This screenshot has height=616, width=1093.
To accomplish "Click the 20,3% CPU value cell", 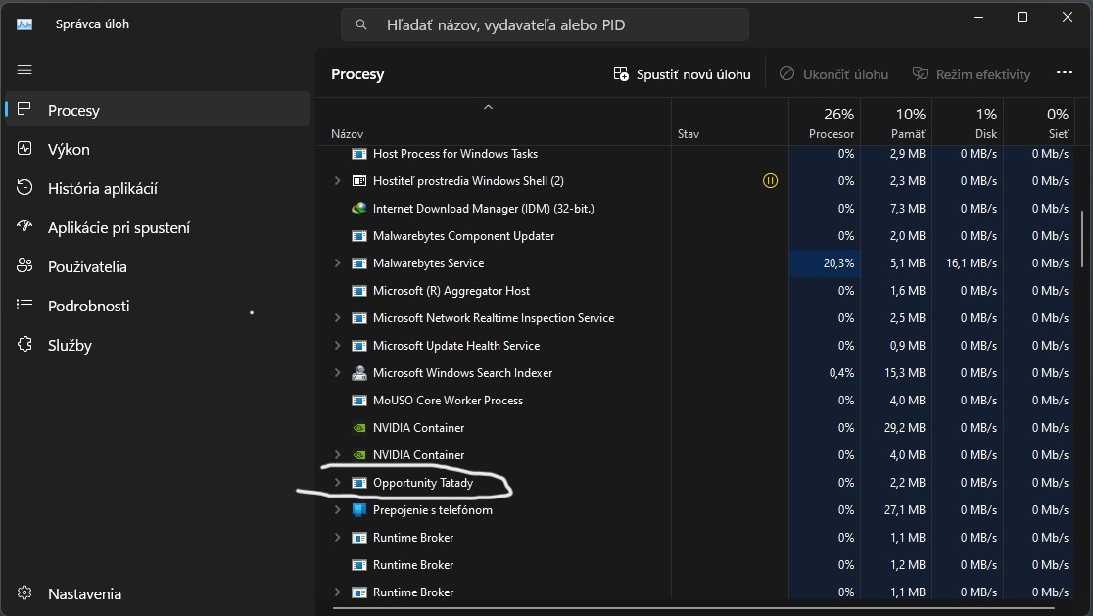I will click(825, 263).
